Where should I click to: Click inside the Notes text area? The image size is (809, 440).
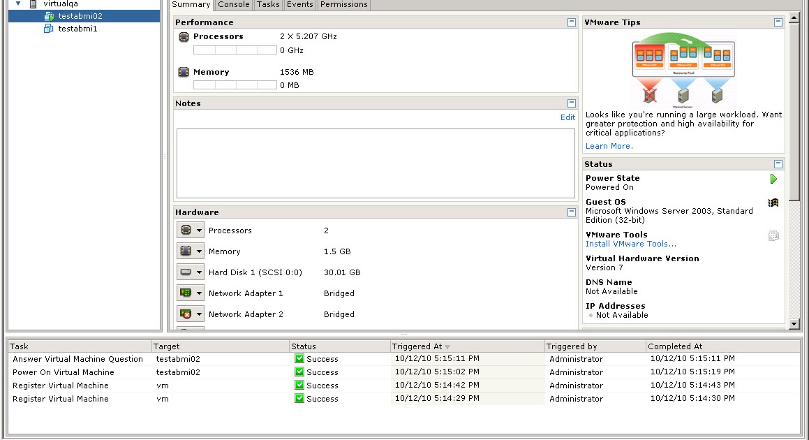pyautogui.click(x=376, y=163)
